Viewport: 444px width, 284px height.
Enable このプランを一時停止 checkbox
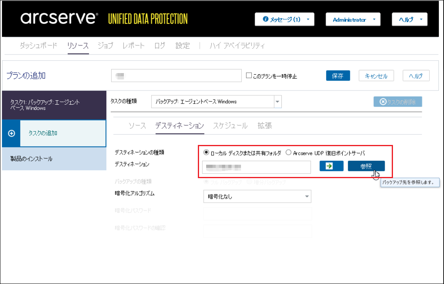coord(249,76)
